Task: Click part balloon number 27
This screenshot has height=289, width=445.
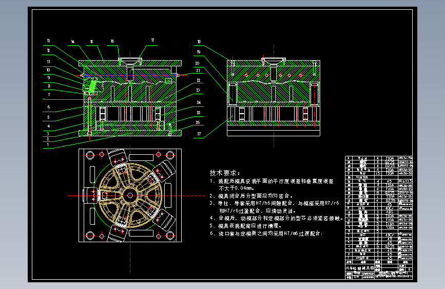Action: click(199, 133)
